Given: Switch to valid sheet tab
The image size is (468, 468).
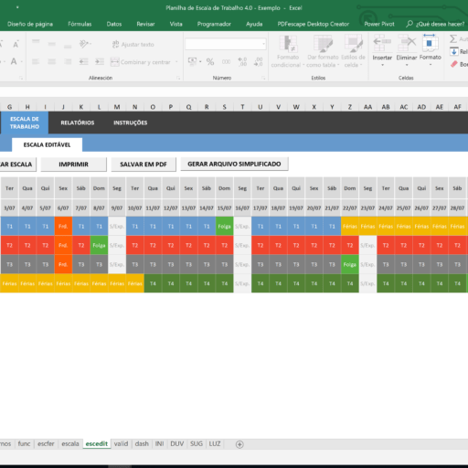Looking at the screenshot, I should point(121,444).
